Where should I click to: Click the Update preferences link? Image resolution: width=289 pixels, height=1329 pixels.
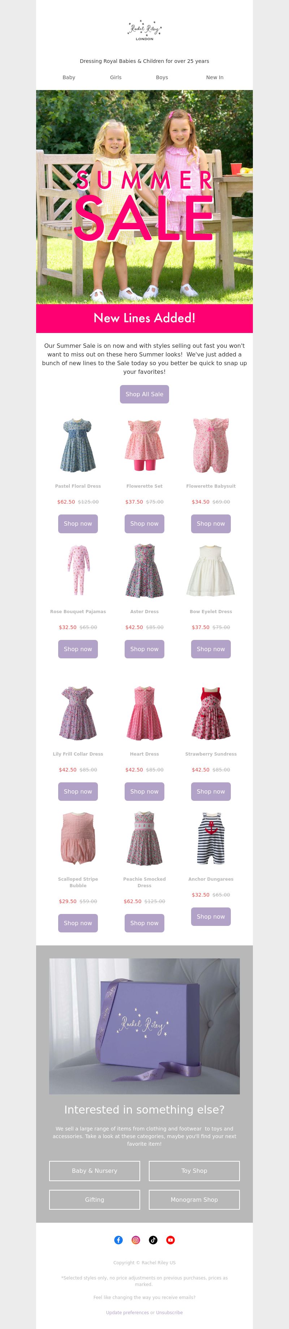click(x=127, y=1312)
